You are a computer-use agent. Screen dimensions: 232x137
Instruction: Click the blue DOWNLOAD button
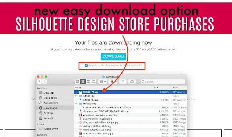tap(113, 57)
